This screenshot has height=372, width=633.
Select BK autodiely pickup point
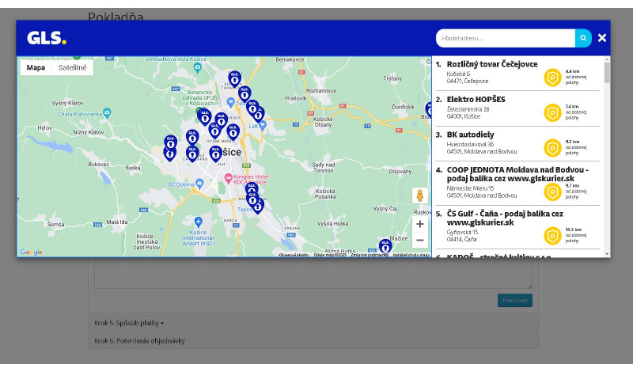point(470,135)
